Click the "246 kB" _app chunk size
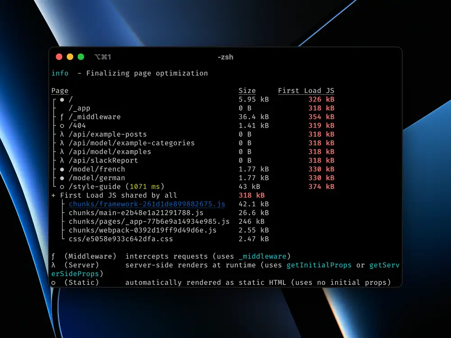This screenshot has width=451, height=338. [x=252, y=222]
